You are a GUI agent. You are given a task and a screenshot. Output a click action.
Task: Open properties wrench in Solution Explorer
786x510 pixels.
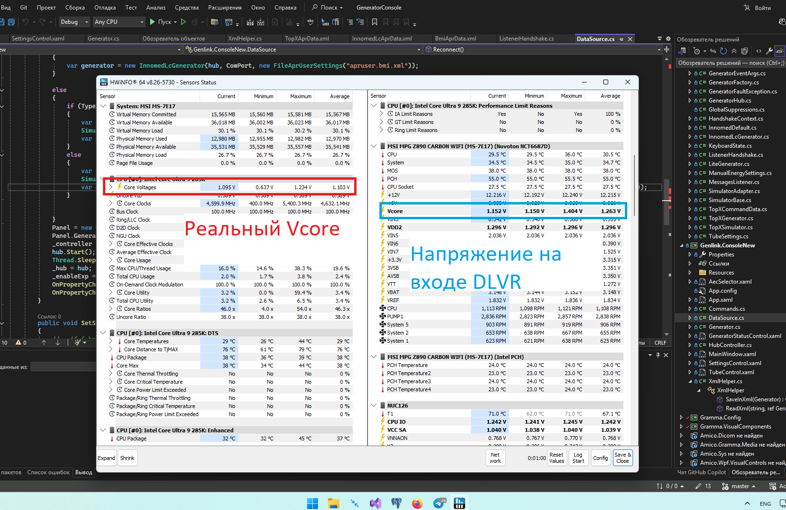(x=769, y=51)
